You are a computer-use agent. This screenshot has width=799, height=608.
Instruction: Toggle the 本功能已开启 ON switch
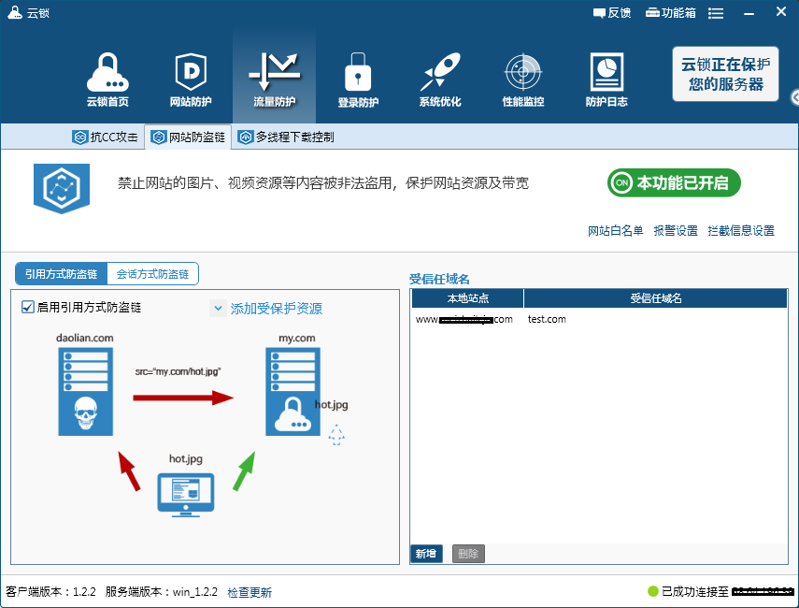(x=674, y=182)
